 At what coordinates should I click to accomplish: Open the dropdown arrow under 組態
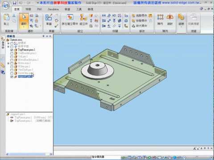181,27
